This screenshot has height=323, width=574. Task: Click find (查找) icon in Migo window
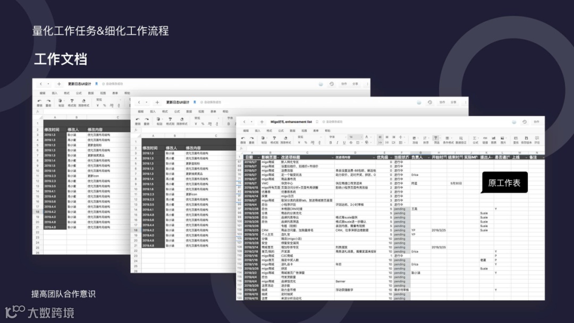point(516,140)
